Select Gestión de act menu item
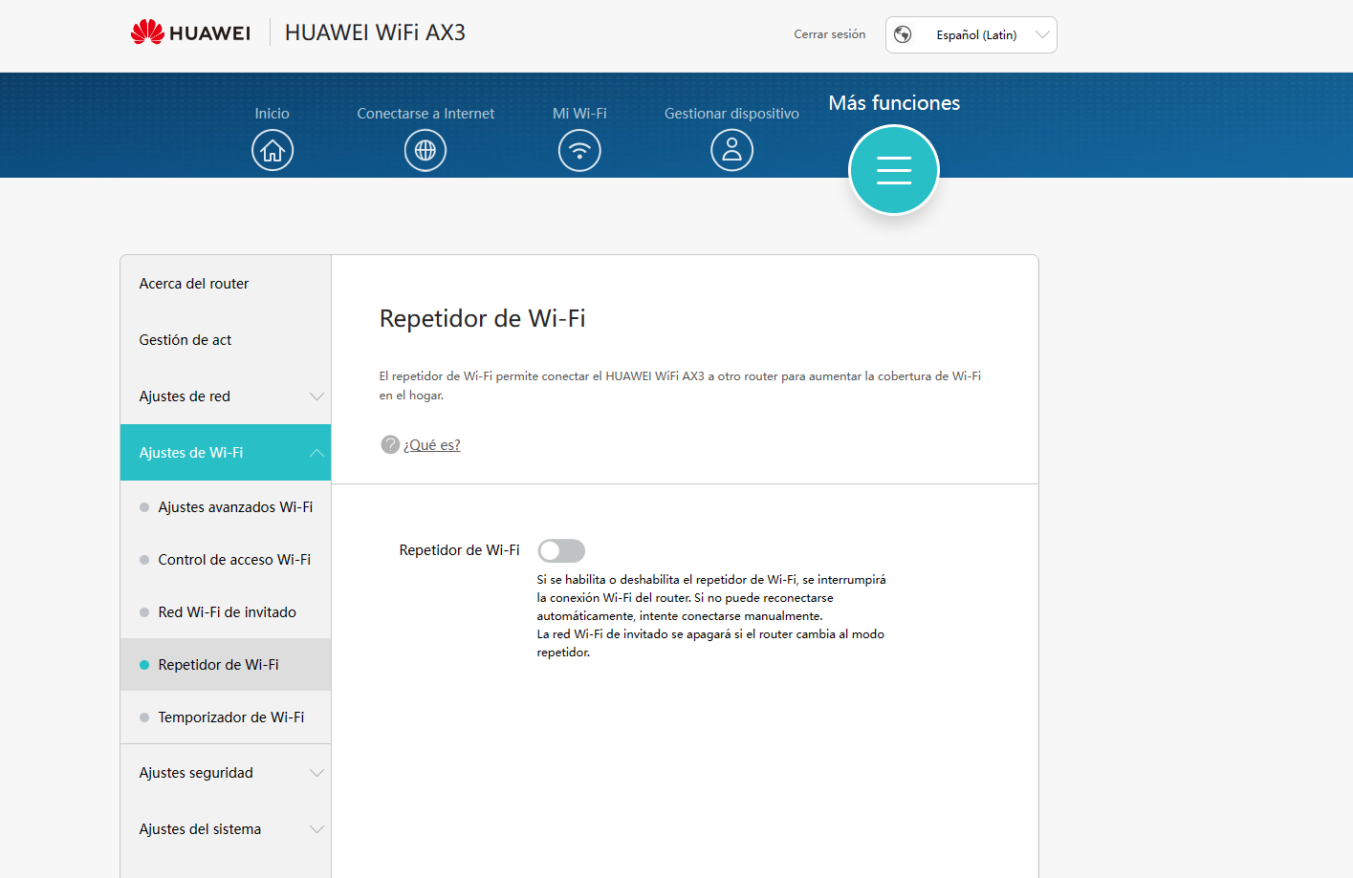Viewport: 1353px width, 878px height. click(185, 340)
